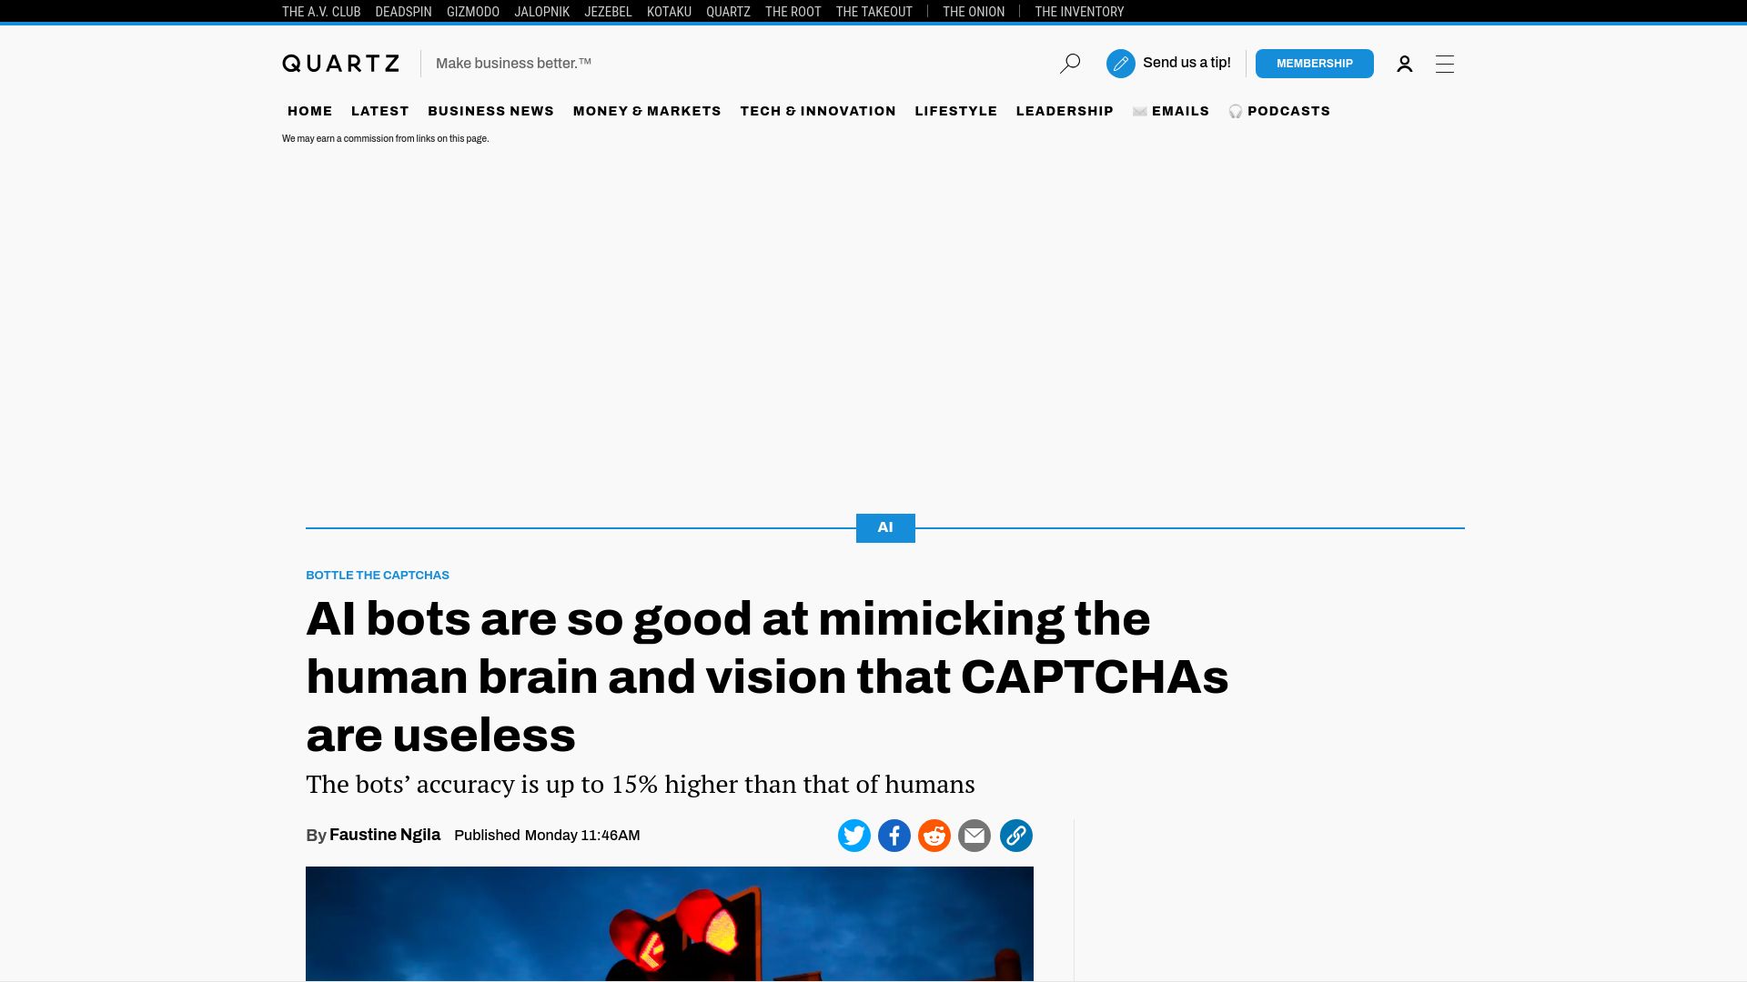1747x982 pixels.
Task: Open MONEY & MARKETS section
Action: click(647, 111)
